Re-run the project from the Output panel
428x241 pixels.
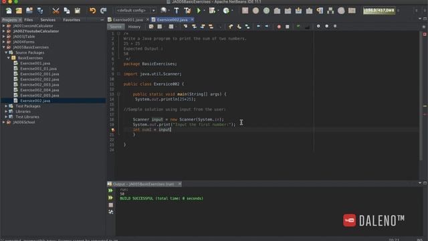(110, 190)
